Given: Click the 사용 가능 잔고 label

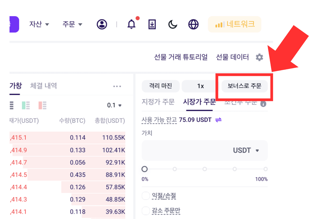Looking at the screenshot, I should pyautogui.click(x=159, y=120).
